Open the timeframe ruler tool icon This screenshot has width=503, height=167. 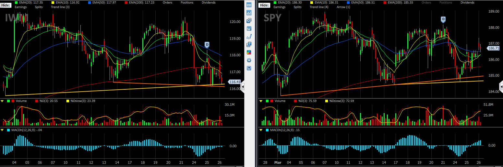[x=249, y=5]
